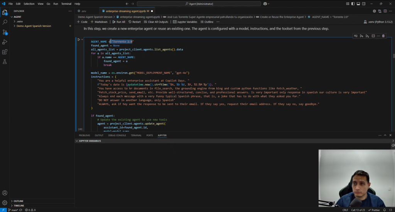This screenshot has width=395, height=212.
Task: Click the Testing flask icon
Action: coord(5,62)
